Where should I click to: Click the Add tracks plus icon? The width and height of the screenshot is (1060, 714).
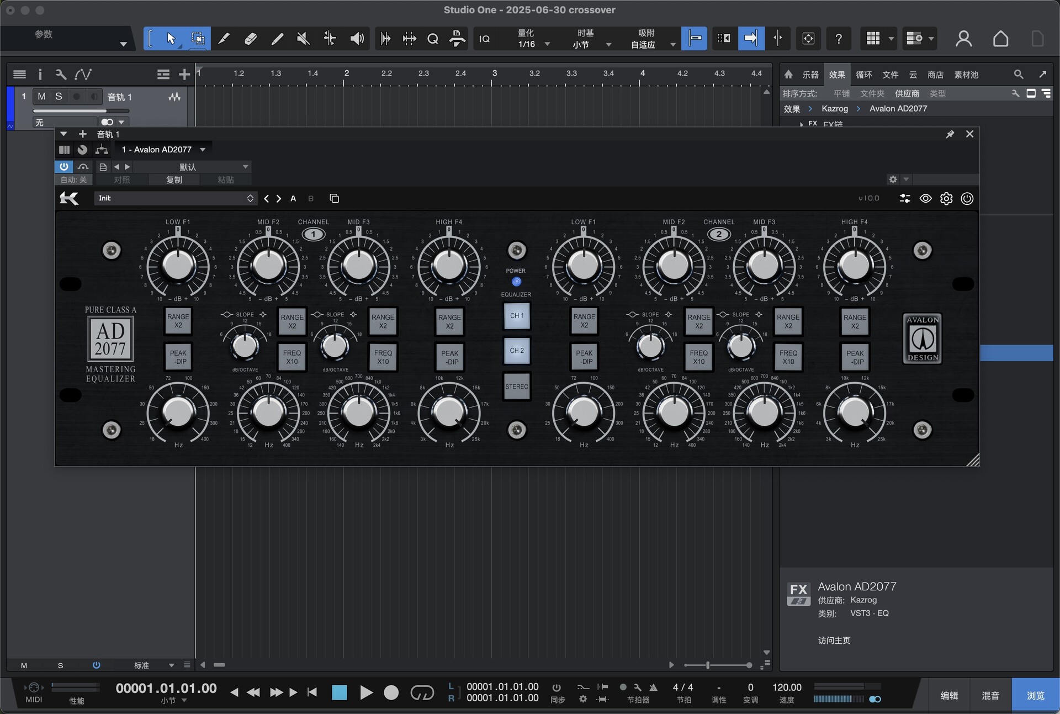(184, 74)
